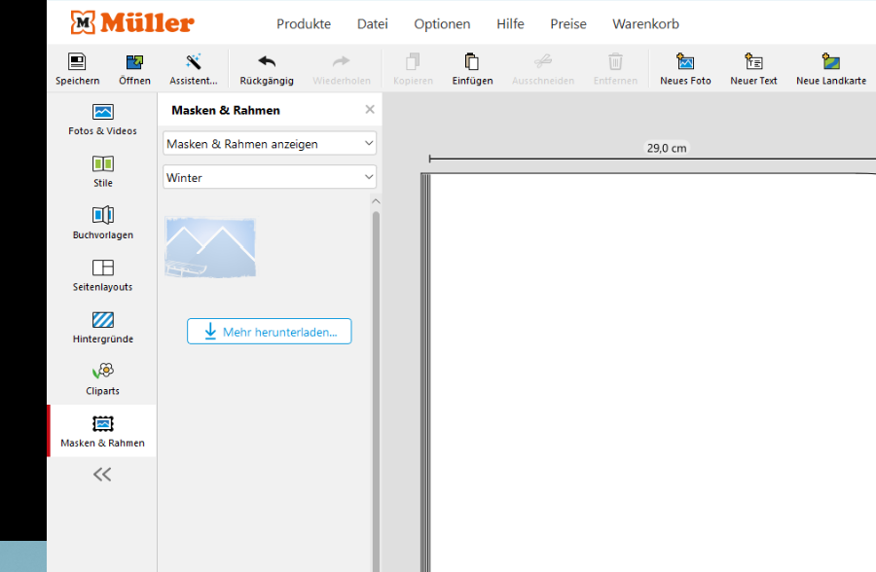Click the panel's vertical scrollbar thumb
Image resolution: width=876 pixels, height=572 pixels.
[x=376, y=391]
